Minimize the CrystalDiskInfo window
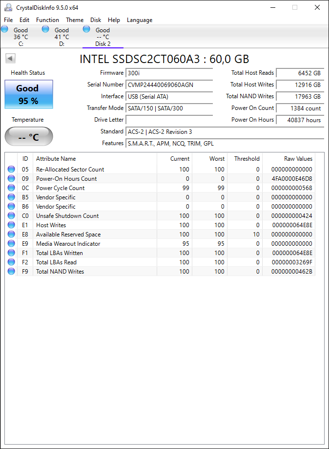The height and width of the screenshot is (449, 329). 273,7
